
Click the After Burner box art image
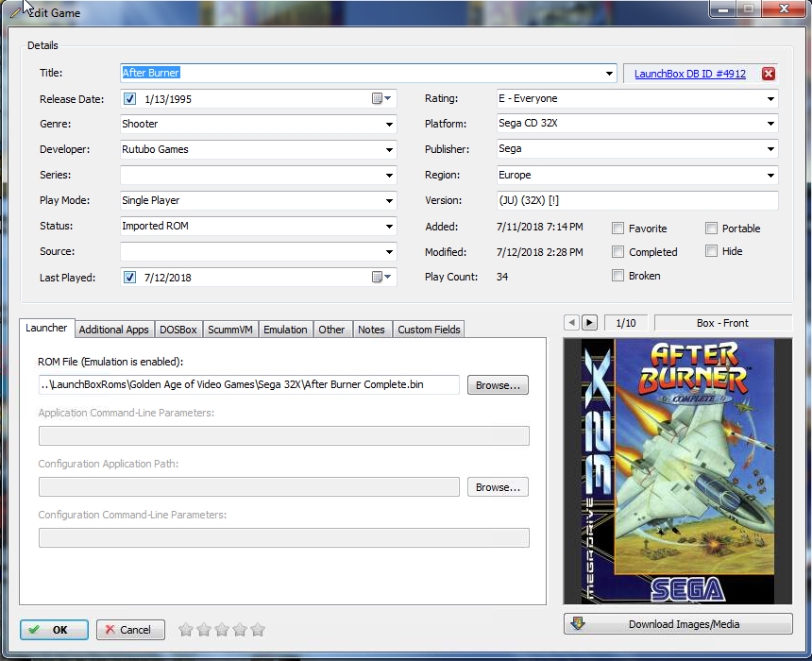(678, 471)
